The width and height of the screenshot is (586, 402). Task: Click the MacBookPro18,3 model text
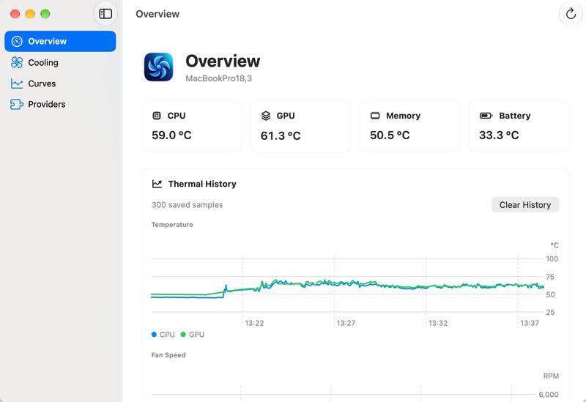click(x=218, y=78)
